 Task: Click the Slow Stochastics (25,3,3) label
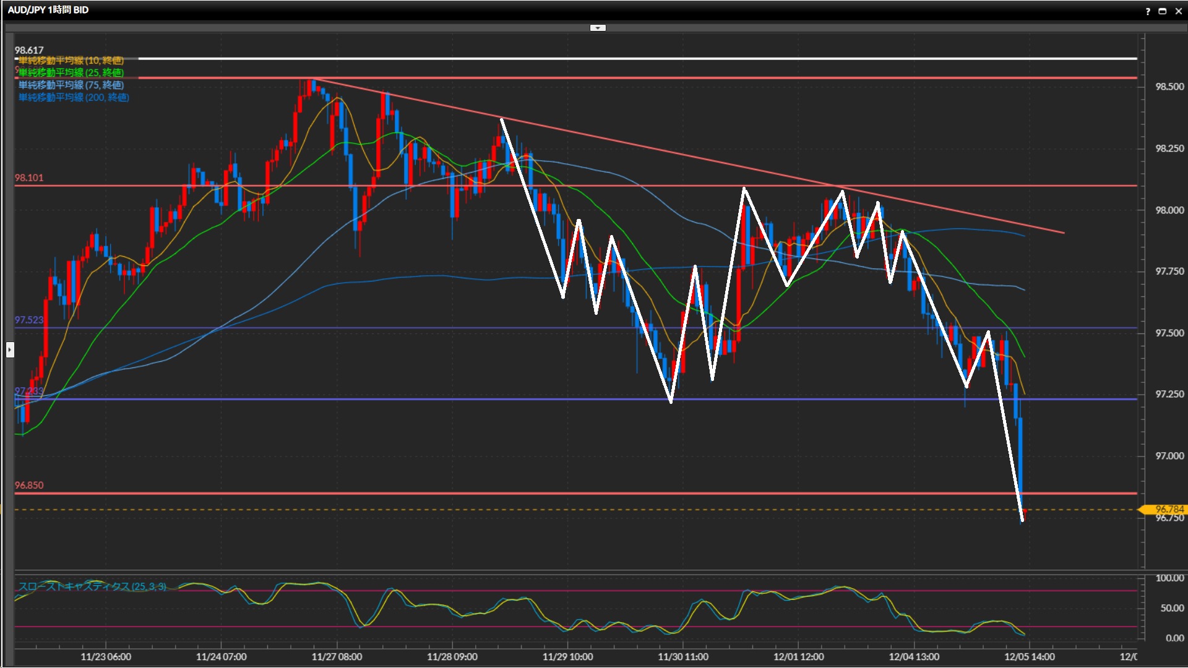click(x=92, y=586)
